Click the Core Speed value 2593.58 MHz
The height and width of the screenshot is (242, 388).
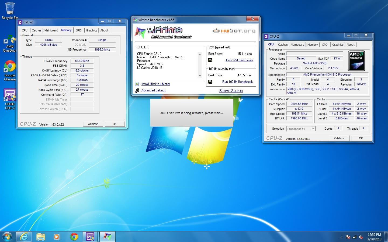299,104
